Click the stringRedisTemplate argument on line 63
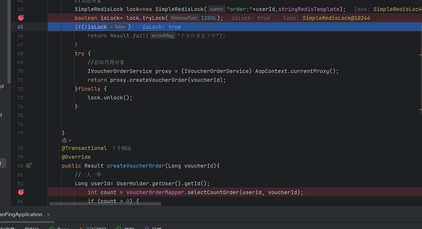422x229 pixels. [x=309, y=9]
